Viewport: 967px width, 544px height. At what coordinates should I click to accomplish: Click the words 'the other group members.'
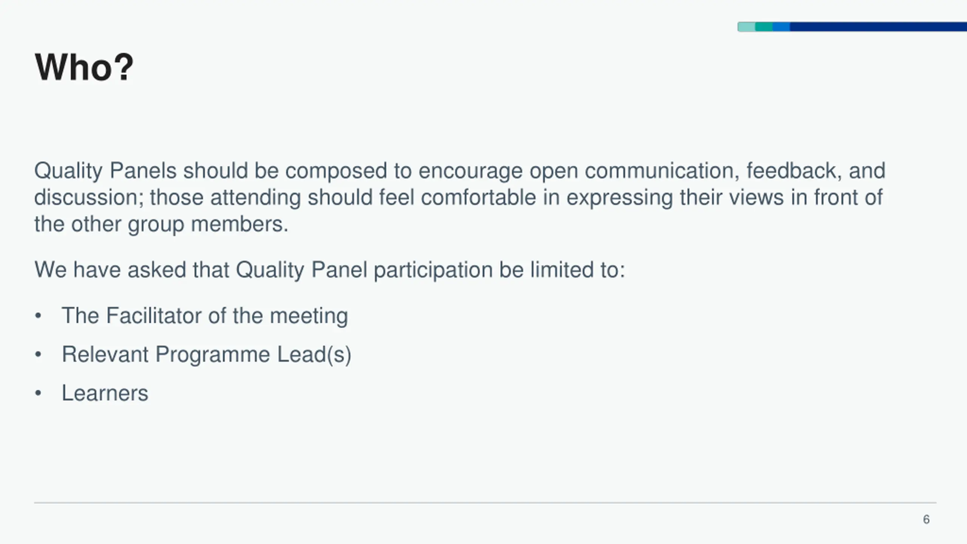pyautogui.click(x=161, y=224)
